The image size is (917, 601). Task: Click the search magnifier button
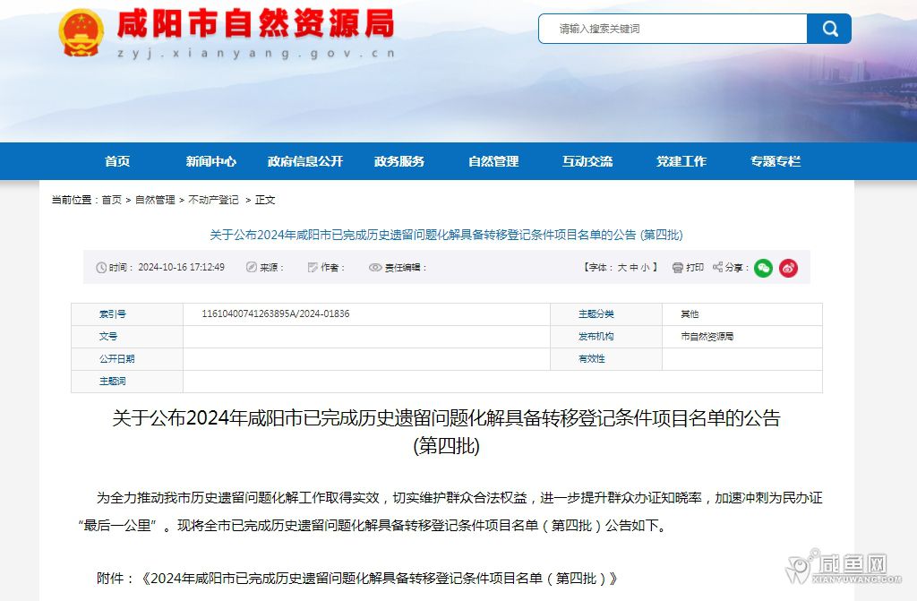pos(828,29)
